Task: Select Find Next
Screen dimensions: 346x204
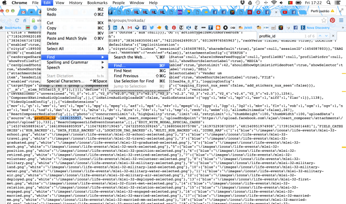Action: (x=139, y=71)
